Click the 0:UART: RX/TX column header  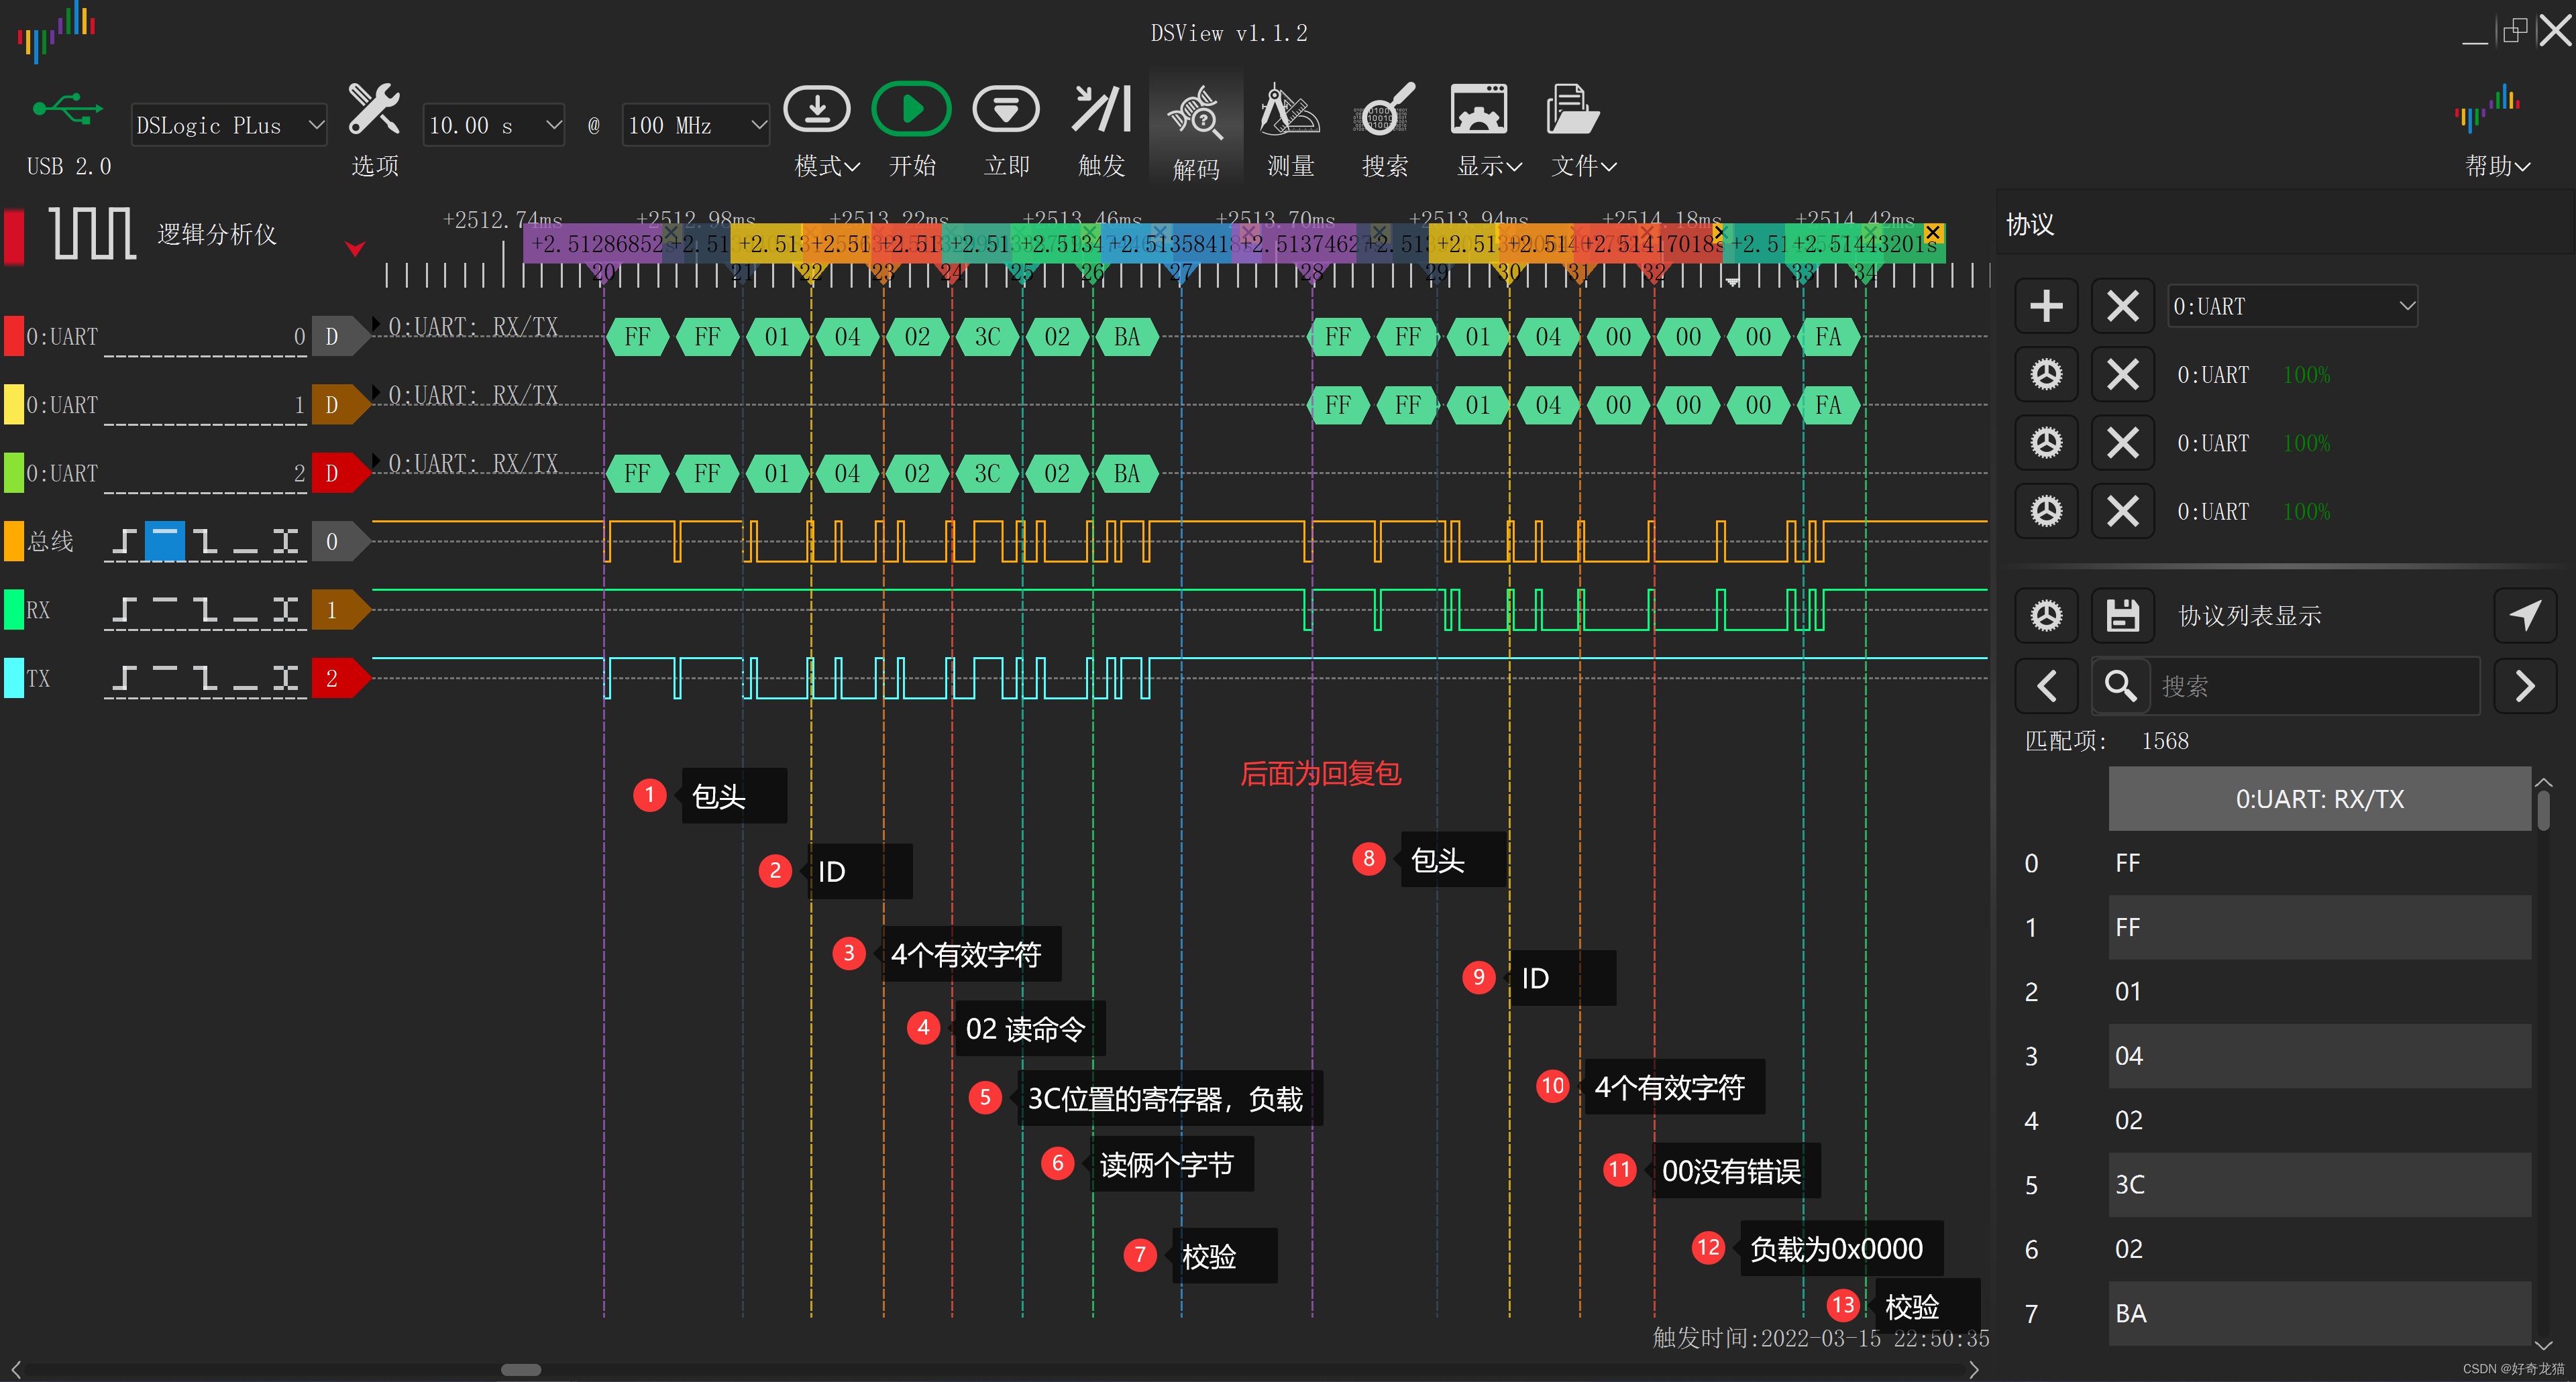click(2319, 799)
